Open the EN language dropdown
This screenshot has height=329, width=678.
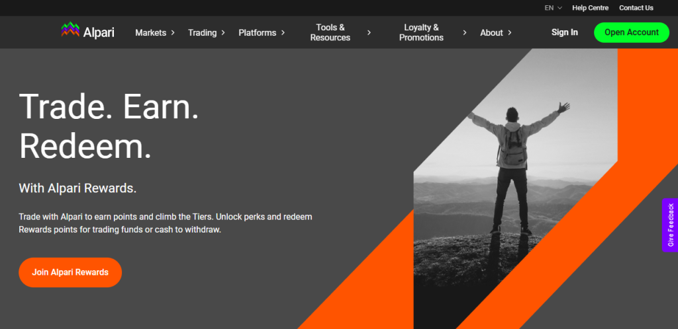click(553, 8)
